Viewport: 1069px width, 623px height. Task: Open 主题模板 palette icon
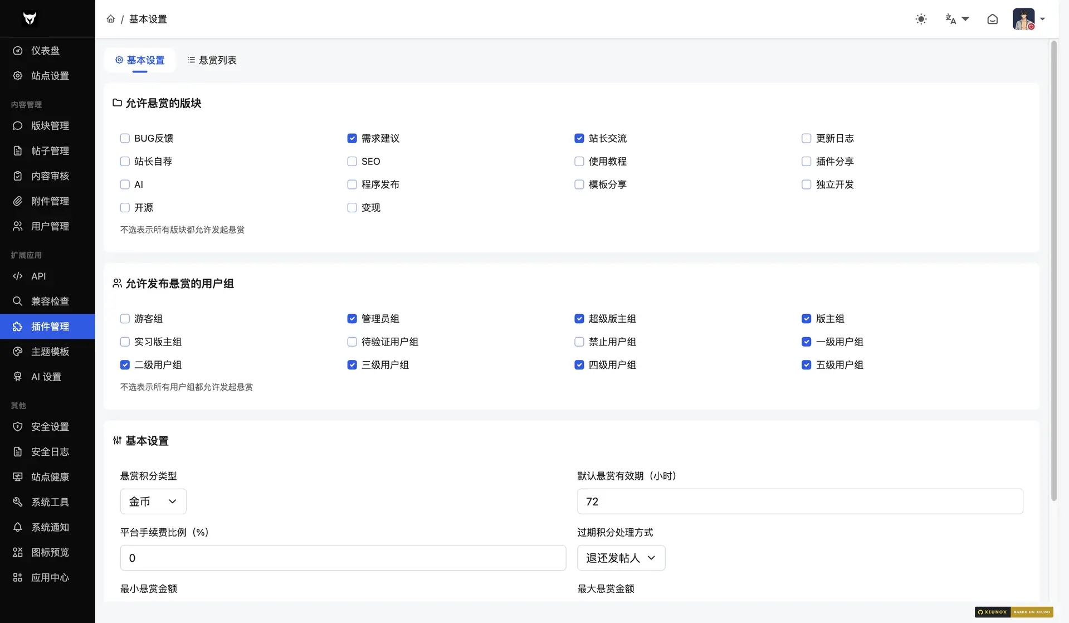click(x=18, y=352)
